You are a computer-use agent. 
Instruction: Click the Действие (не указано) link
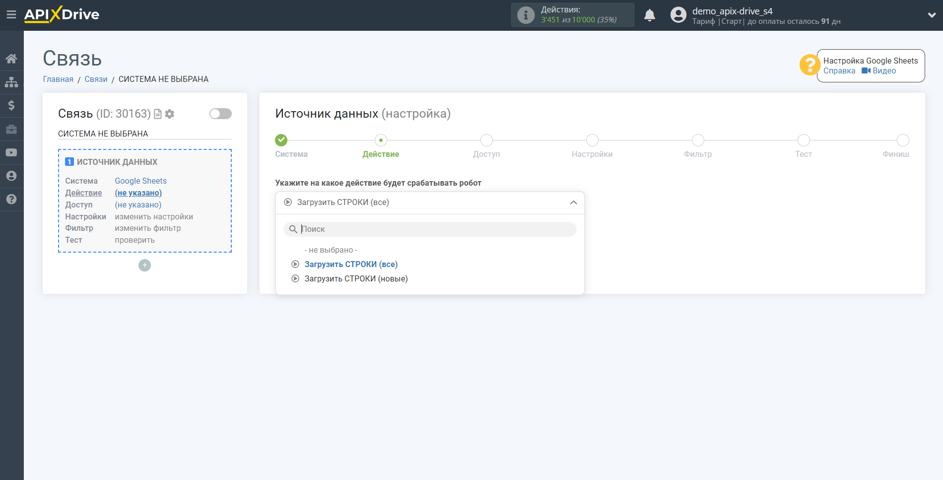(138, 193)
